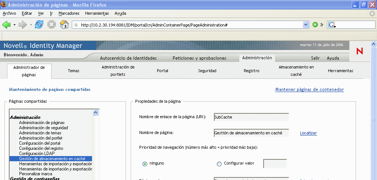Viewport: 377px width, 180px height.
Task: Open the Herramientas subtab
Action: [x=341, y=71]
